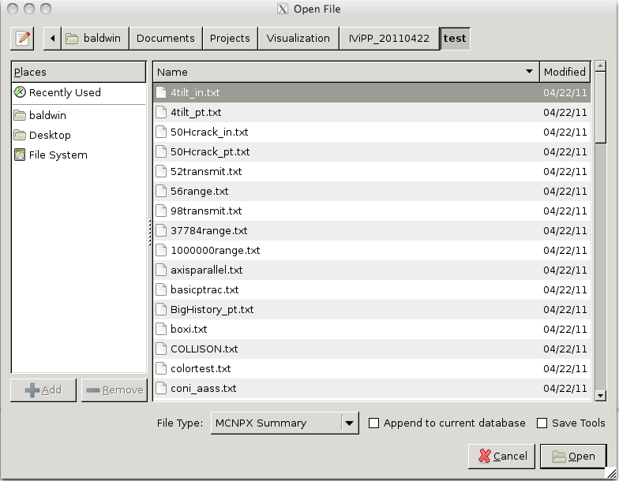The image size is (619, 481).
Task: Enable Append to current database checkbox
Action: point(373,423)
